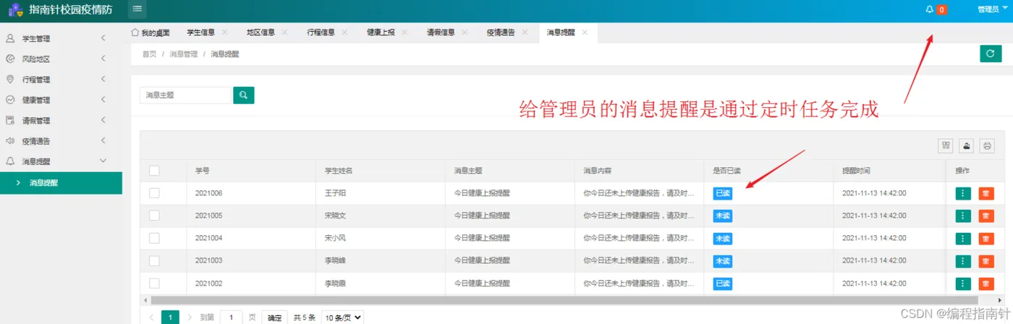Select the row checkbox for 2021004

point(154,239)
